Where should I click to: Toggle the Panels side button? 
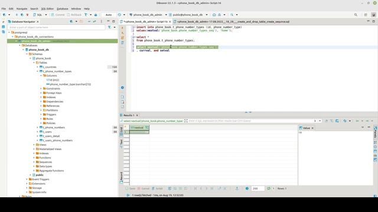tap(375, 132)
